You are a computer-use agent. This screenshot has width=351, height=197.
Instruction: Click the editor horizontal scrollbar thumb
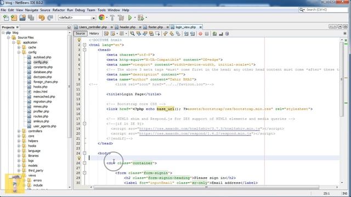(x=206, y=187)
